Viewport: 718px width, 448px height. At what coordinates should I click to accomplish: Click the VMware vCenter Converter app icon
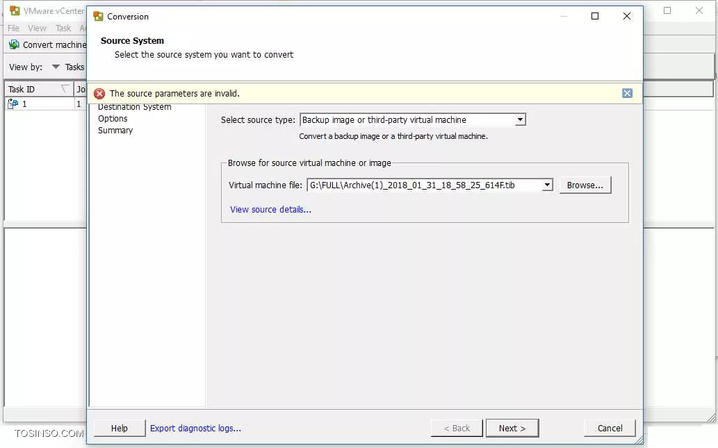[15, 10]
